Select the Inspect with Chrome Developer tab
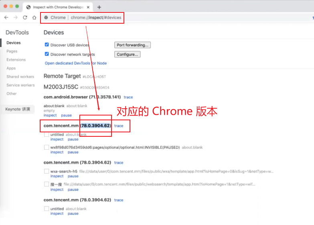The height and width of the screenshot is (225, 314). tap(58, 7)
